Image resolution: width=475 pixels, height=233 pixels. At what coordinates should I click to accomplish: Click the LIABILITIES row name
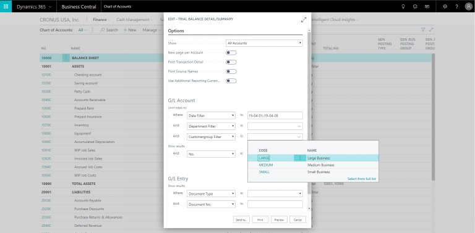(81, 192)
